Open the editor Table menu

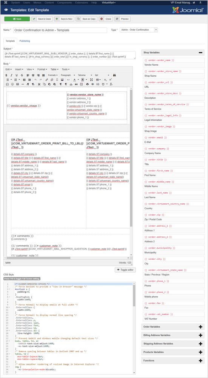coord(54,69)
